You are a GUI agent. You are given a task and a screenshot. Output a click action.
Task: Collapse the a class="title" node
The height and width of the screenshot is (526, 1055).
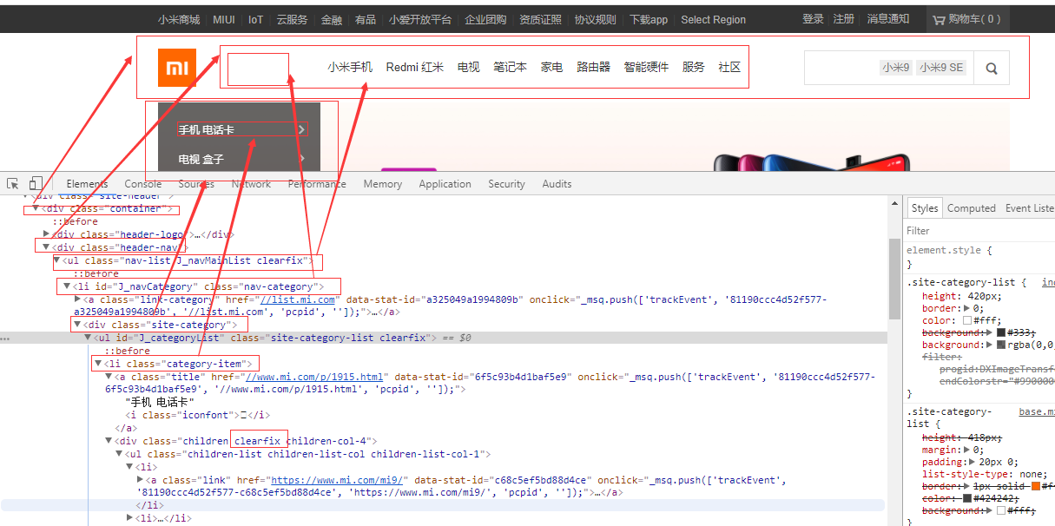pos(109,377)
